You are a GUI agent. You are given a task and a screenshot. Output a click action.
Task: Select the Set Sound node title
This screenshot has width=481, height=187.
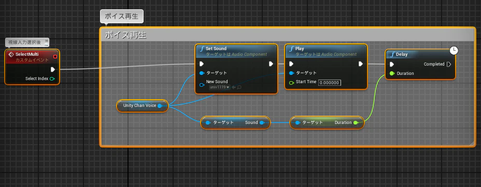[x=216, y=49]
